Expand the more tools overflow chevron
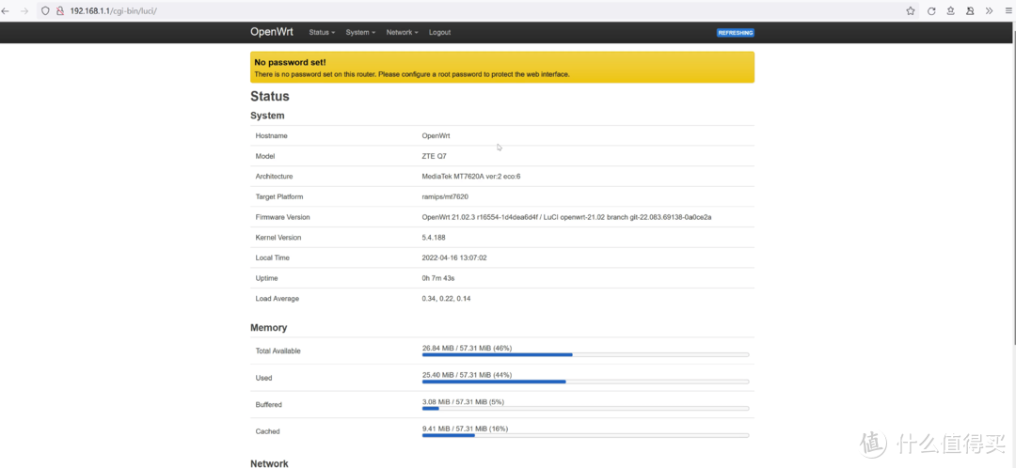This screenshot has height=468, width=1016. point(990,10)
